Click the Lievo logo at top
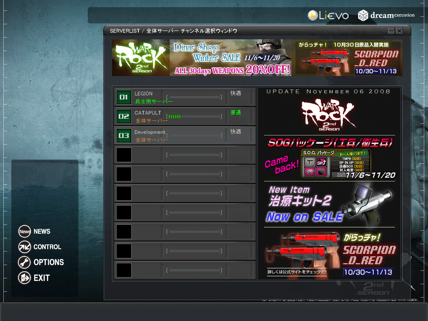 coord(328,15)
